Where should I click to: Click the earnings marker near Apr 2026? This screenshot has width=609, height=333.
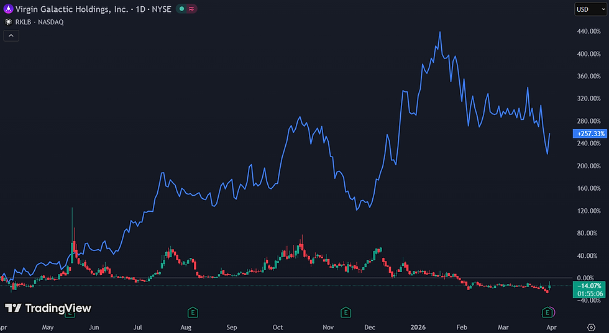pyautogui.click(x=547, y=312)
